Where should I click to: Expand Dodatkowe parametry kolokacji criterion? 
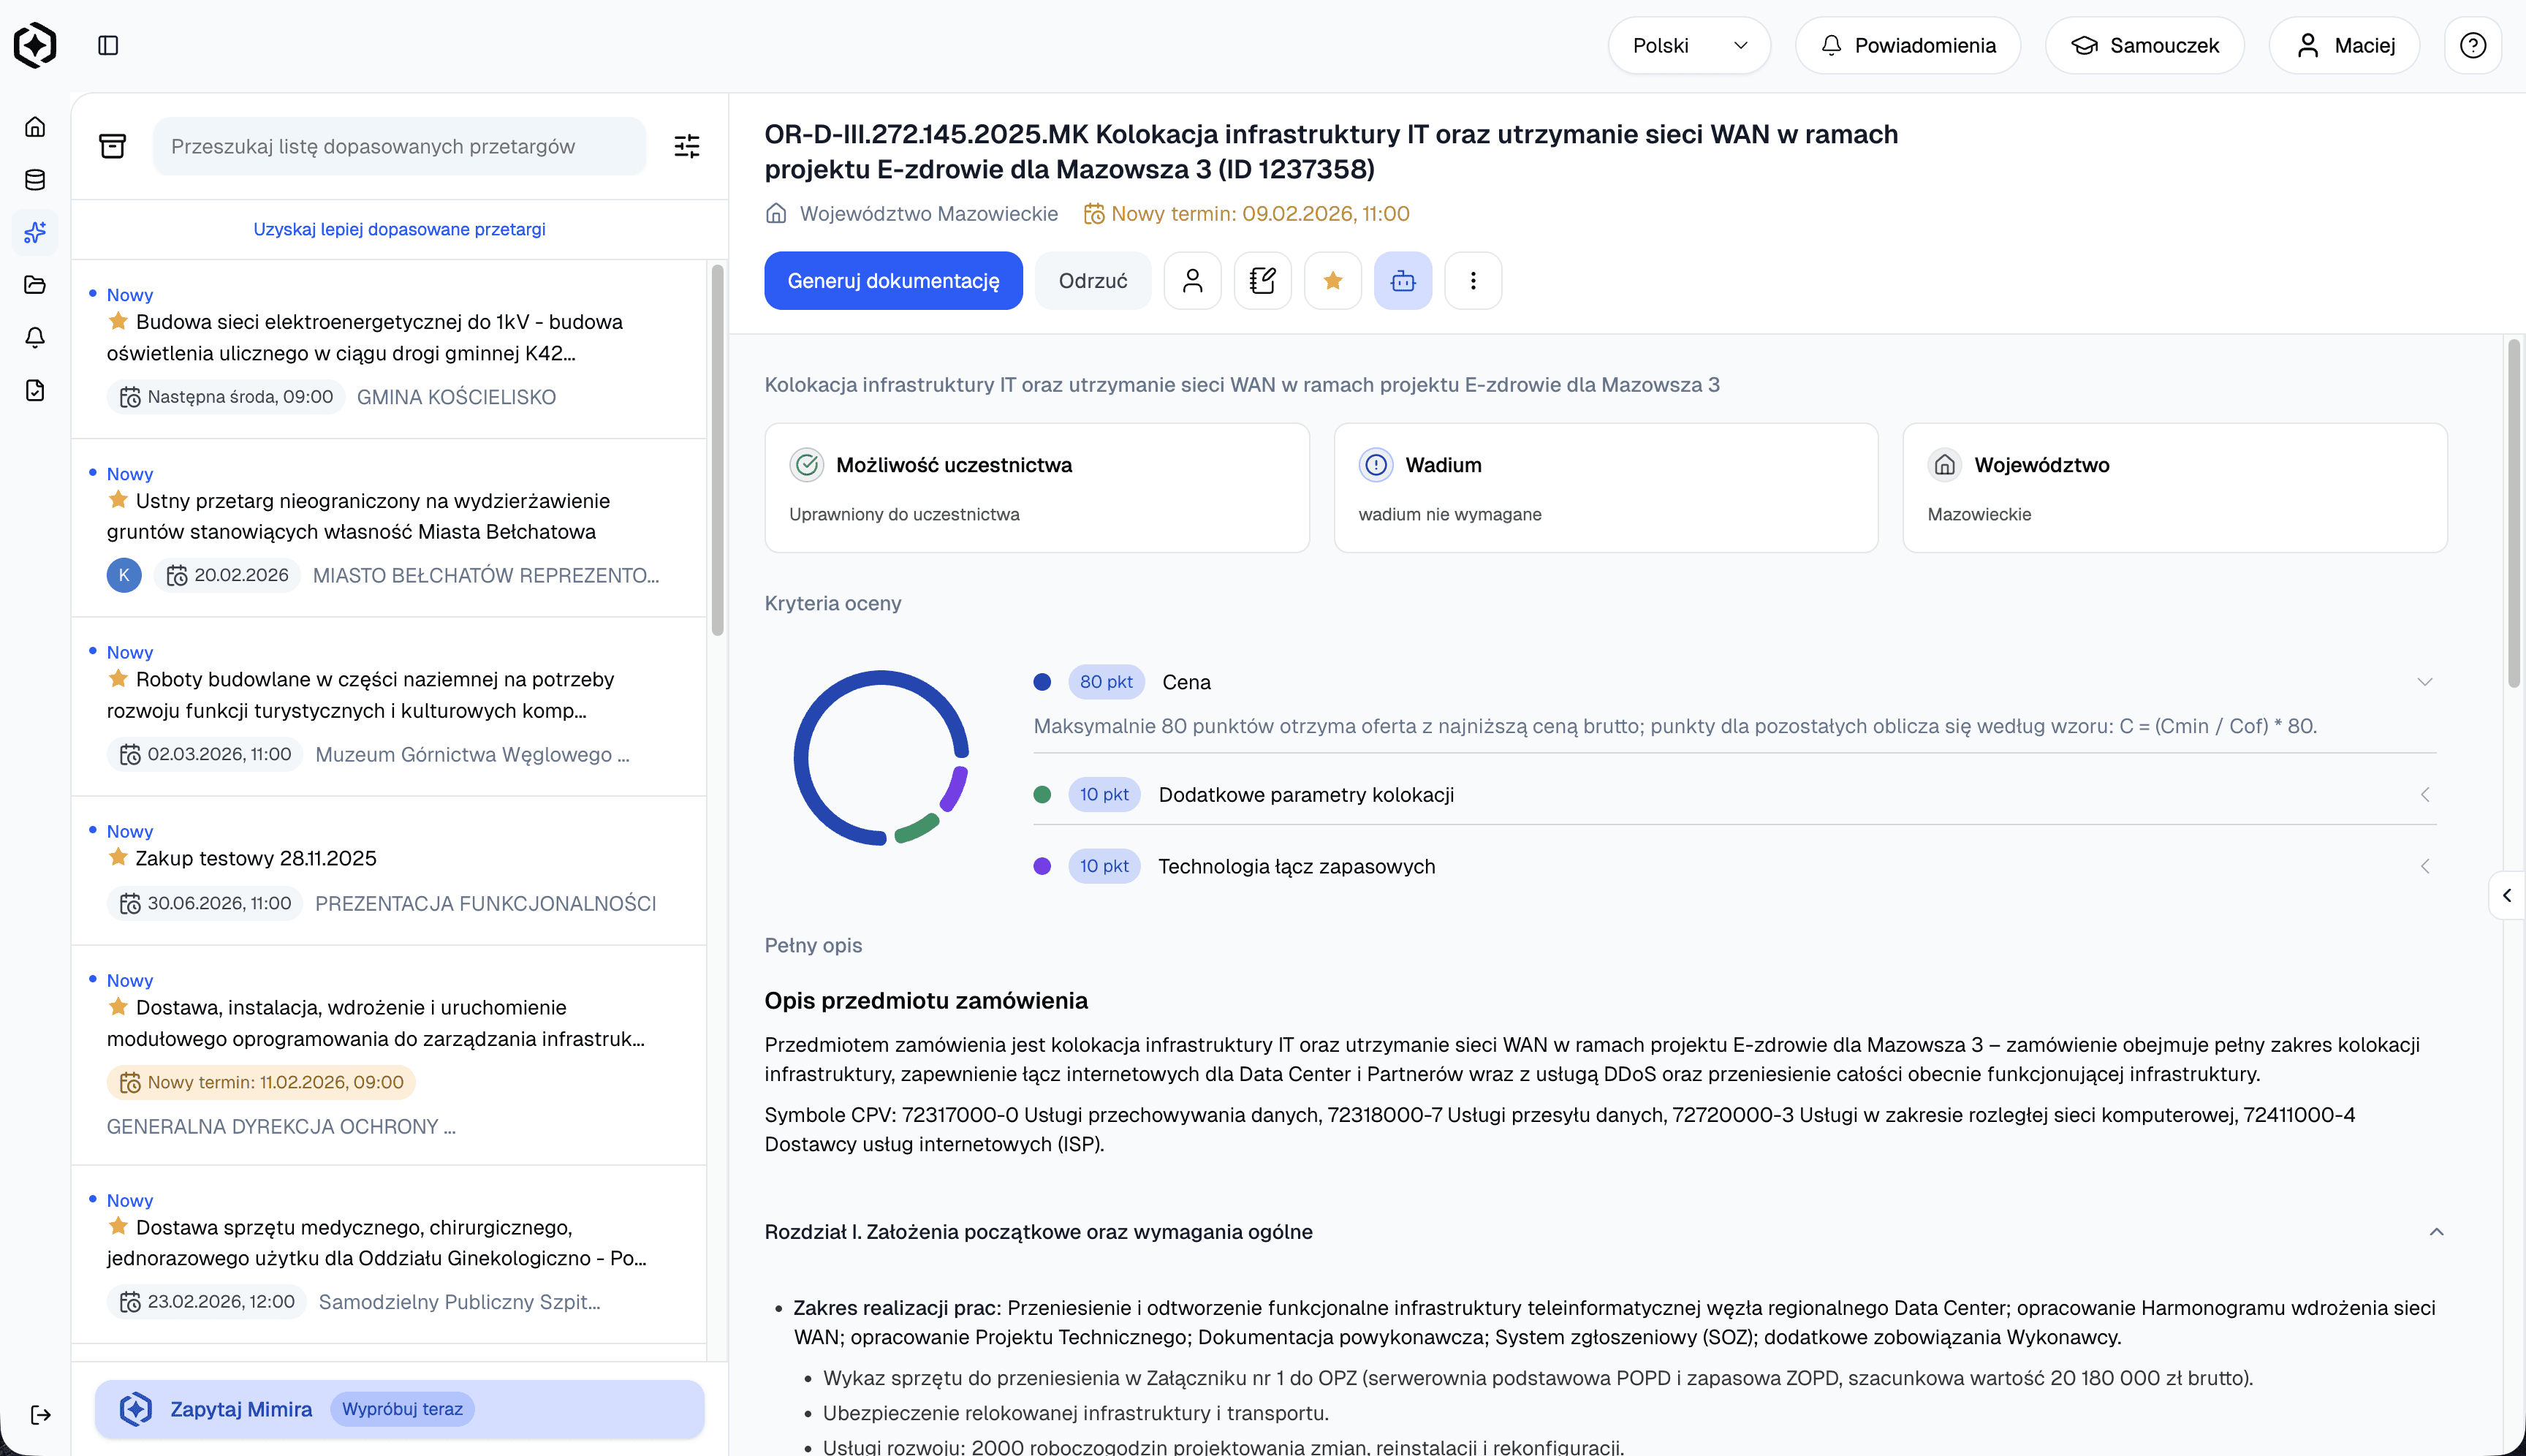pyautogui.click(x=2424, y=794)
